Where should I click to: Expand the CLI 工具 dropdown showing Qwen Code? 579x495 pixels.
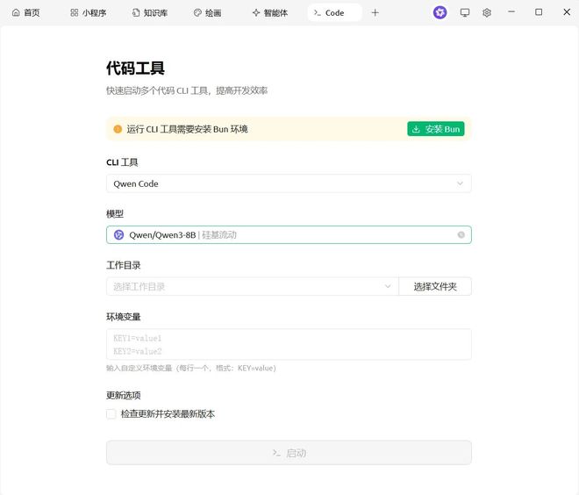tap(289, 183)
